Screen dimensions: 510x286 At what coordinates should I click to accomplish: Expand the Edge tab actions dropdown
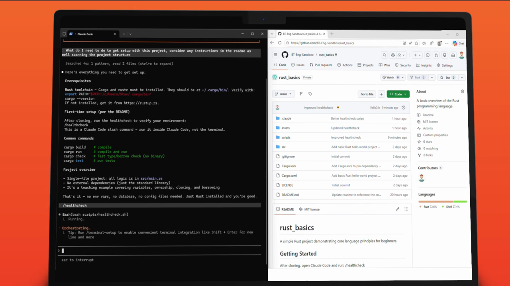click(272, 34)
